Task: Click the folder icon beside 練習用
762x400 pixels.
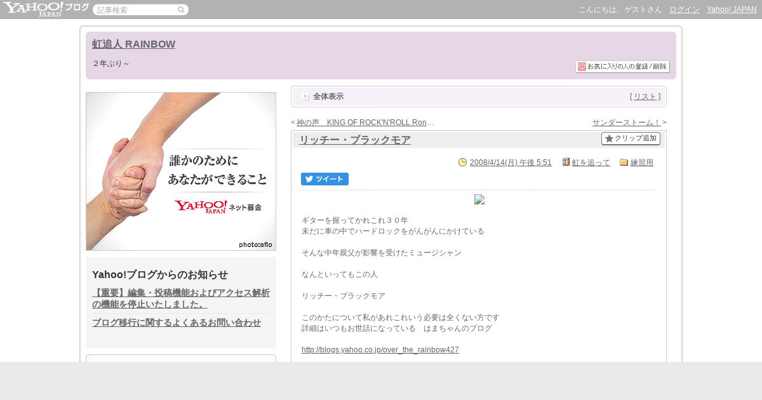Action: click(624, 162)
